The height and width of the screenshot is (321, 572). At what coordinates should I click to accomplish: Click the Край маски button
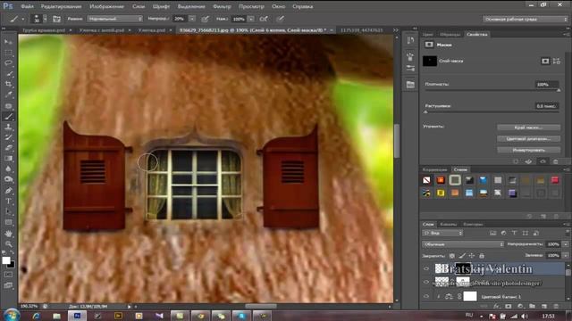(x=528, y=128)
